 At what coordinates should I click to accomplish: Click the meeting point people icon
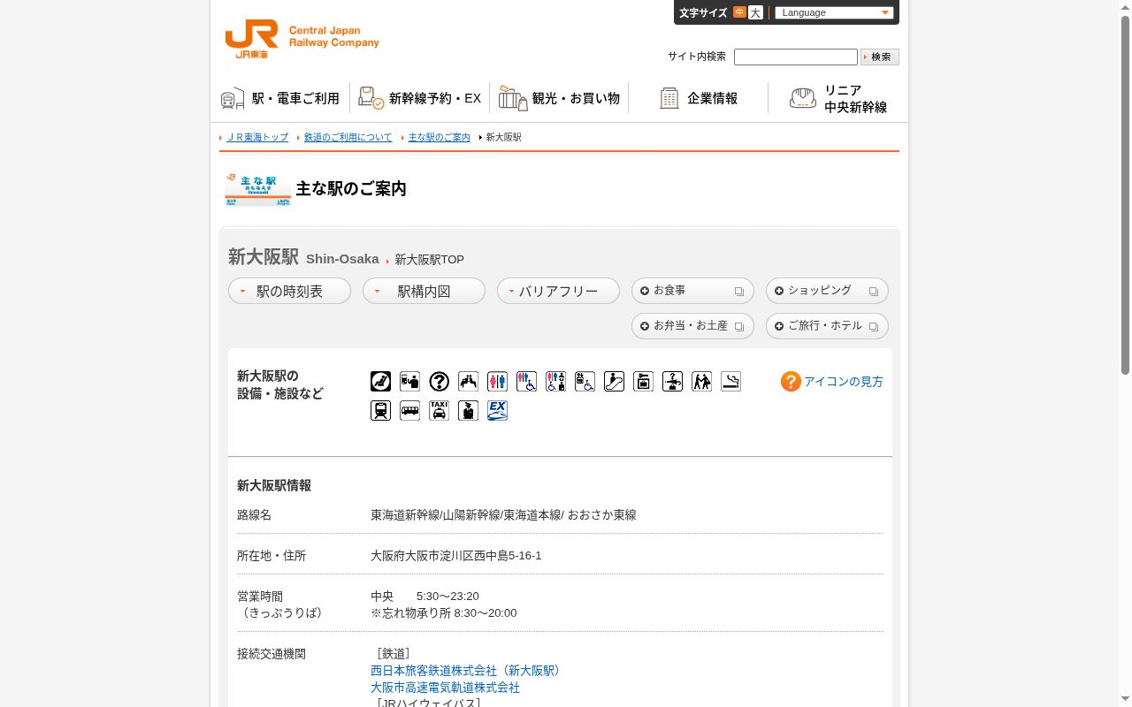coord(701,381)
